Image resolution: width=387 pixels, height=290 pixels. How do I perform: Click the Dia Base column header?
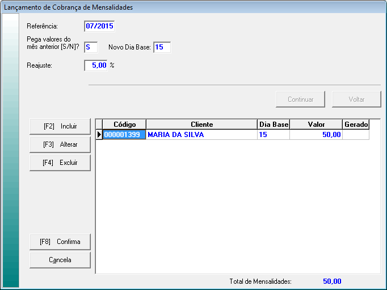tap(274, 124)
